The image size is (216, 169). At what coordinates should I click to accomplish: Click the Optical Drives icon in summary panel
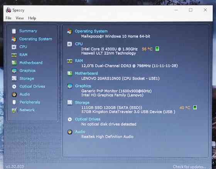70,119
